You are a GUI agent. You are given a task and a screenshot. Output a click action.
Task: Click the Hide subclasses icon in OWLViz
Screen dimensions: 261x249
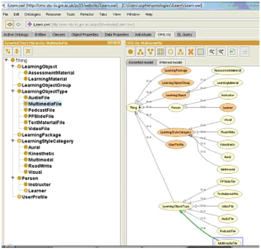coord(181,52)
